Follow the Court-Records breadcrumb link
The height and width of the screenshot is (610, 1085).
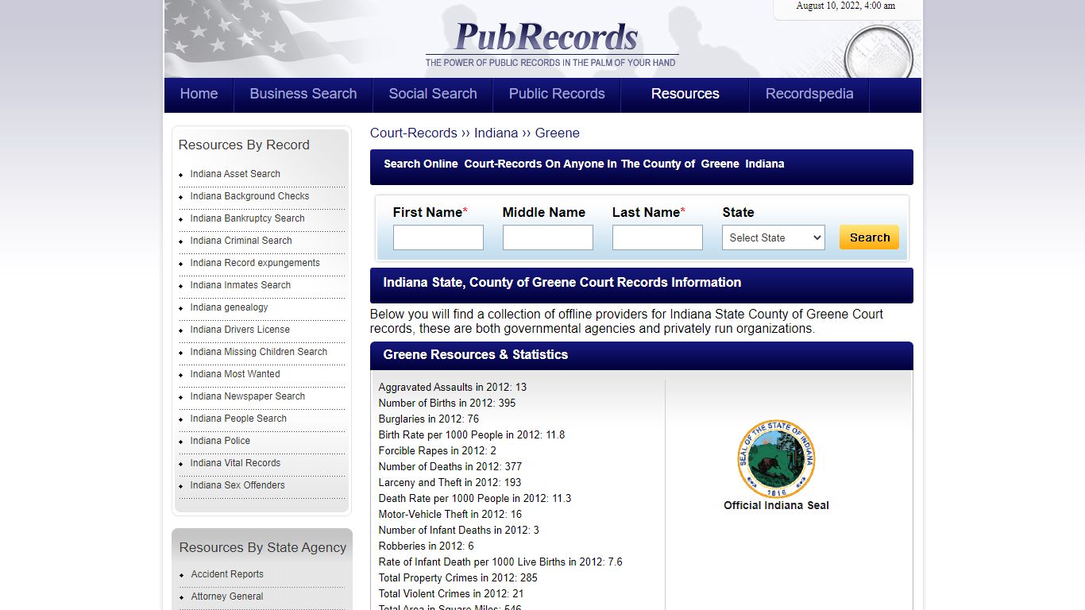pos(414,133)
